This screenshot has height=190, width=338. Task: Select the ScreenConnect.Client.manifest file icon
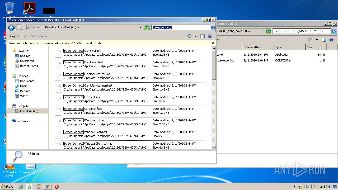(x=58, y=65)
